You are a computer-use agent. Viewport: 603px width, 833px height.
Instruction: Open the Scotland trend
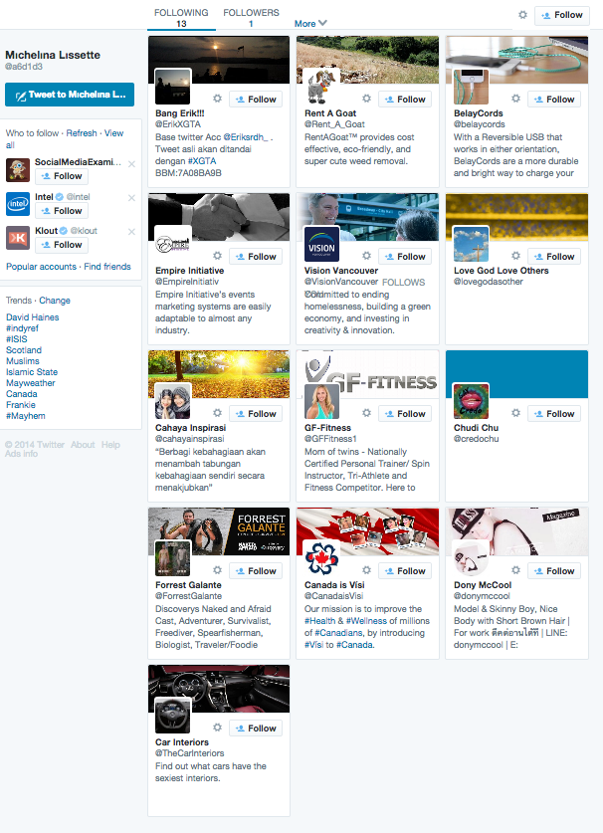point(24,350)
